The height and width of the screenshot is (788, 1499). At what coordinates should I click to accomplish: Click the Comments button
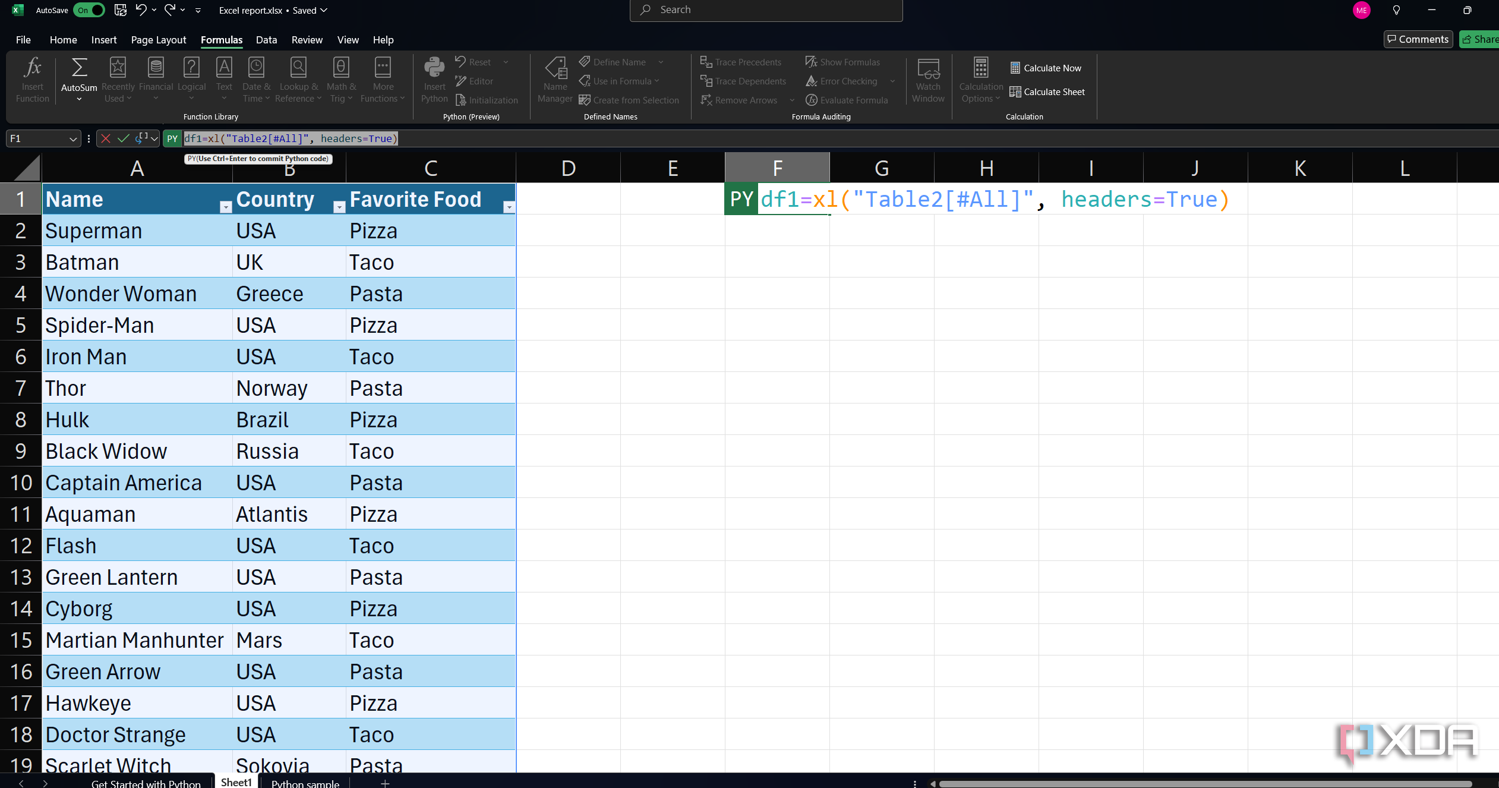click(x=1418, y=39)
